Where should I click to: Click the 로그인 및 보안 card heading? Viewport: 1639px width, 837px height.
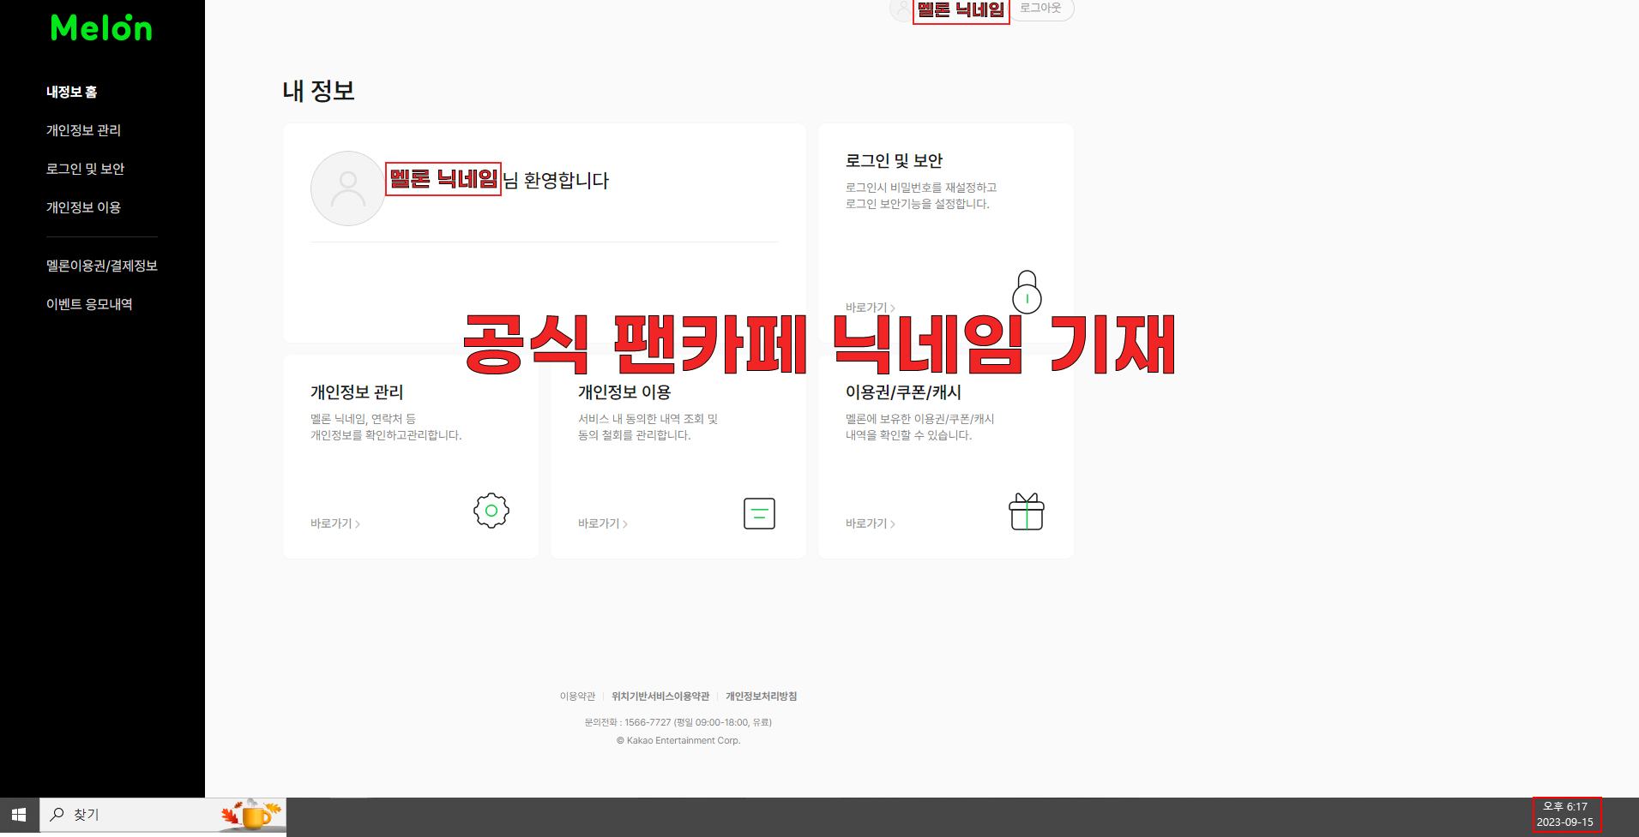pyautogui.click(x=894, y=161)
